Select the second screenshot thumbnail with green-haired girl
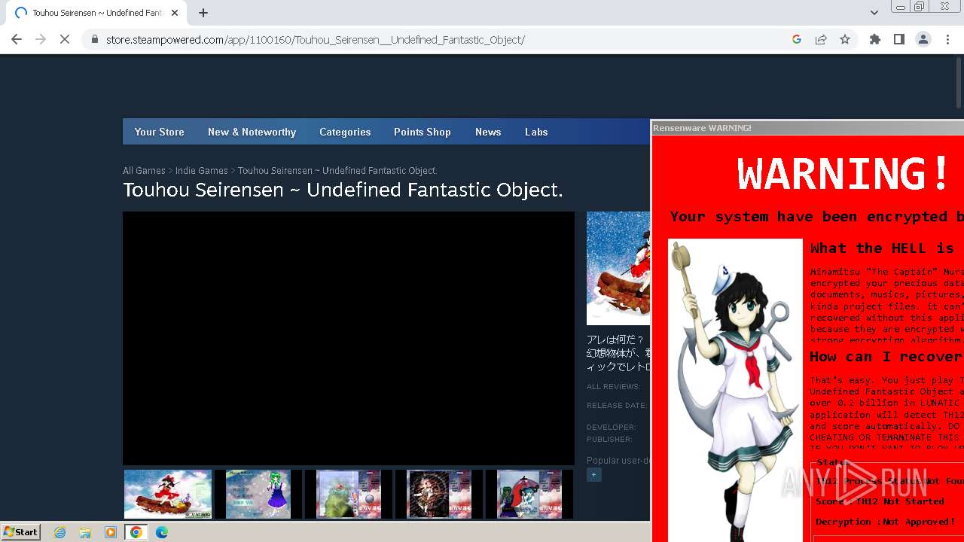The width and height of the screenshot is (964, 542). point(258,495)
